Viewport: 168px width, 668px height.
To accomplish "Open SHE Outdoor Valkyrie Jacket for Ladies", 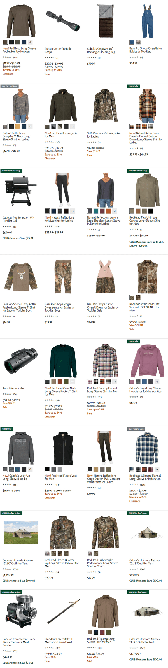I will (104, 135).
